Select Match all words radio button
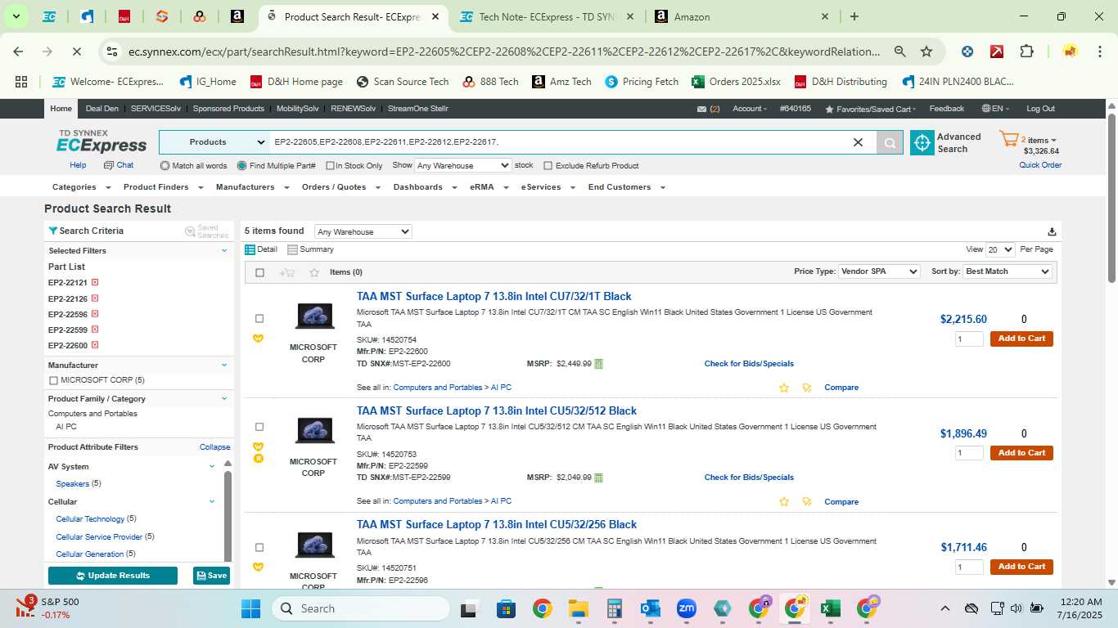Image resolution: width=1118 pixels, height=628 pixels. [x=165, y=165]
